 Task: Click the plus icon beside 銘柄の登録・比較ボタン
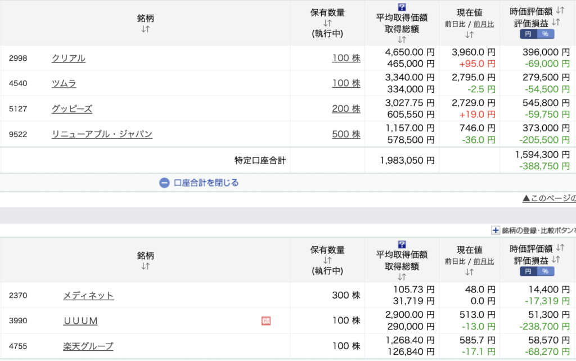(x=495, y=230)
